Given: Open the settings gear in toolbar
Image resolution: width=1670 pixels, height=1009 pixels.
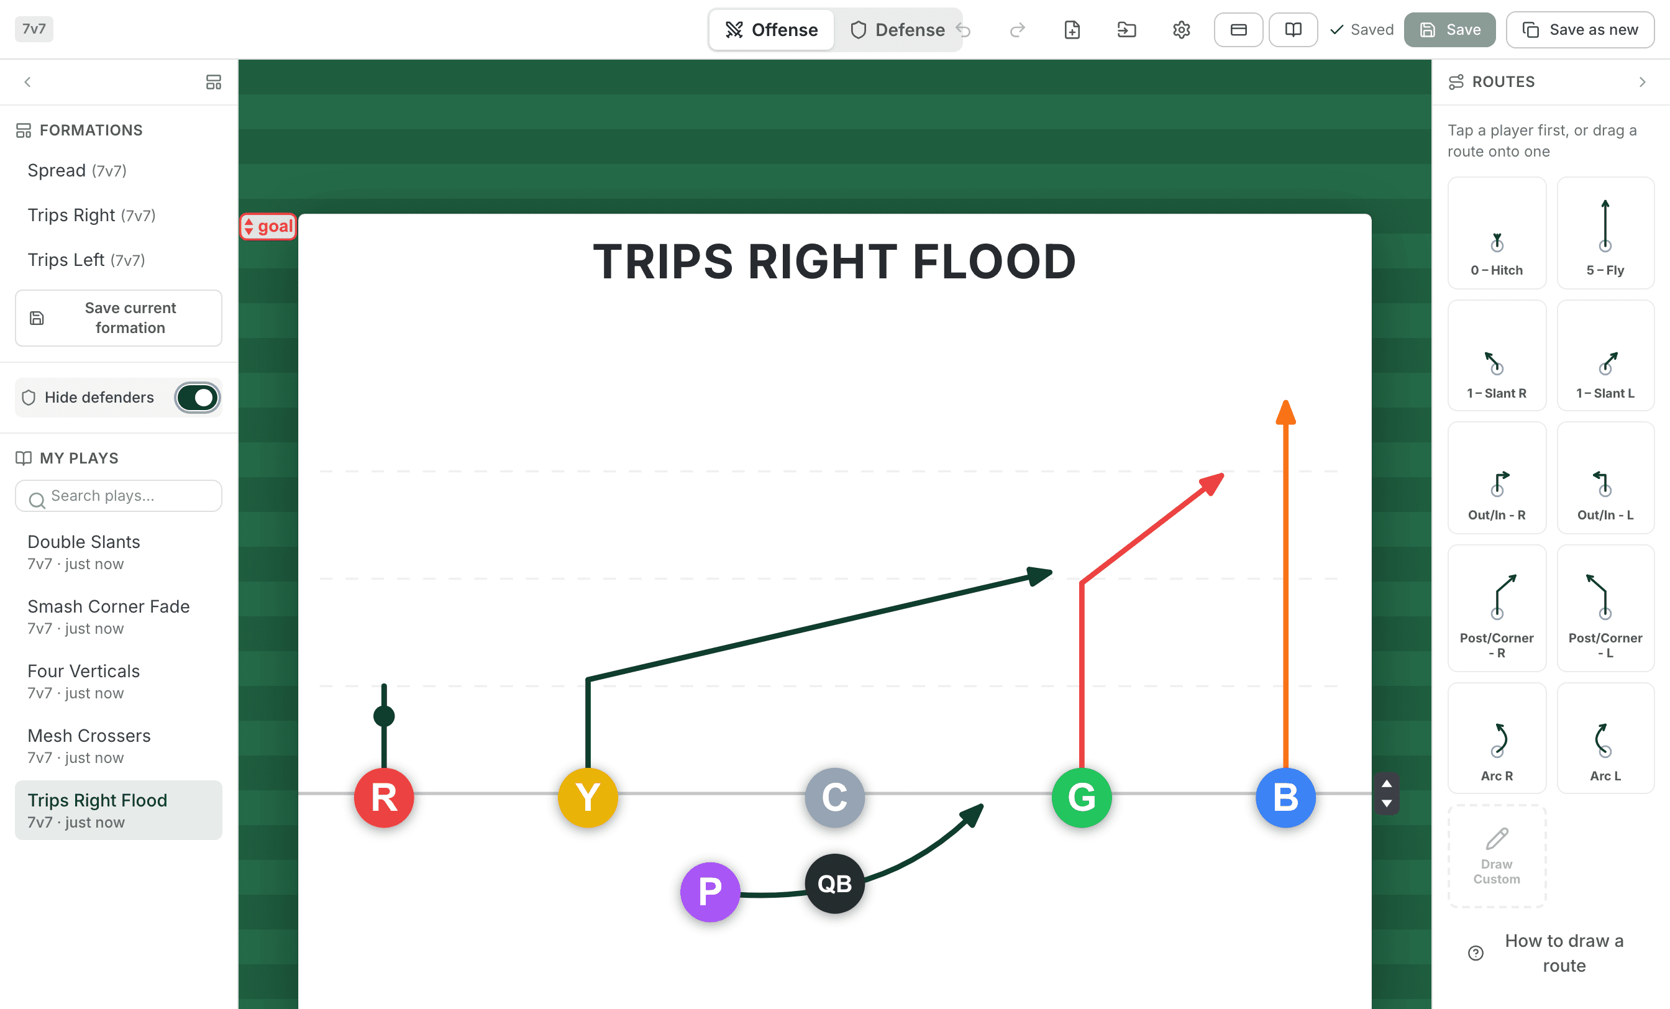Looking at the screenshot, I should tap(1181, 30).
